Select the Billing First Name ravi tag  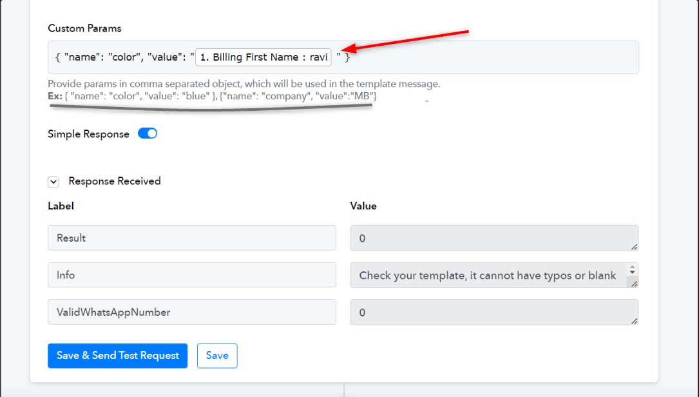pos(263,57)
